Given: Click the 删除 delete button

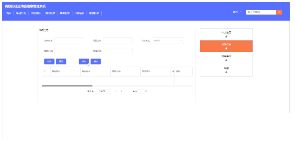Looking at the screenshot, I should (96, 61).
